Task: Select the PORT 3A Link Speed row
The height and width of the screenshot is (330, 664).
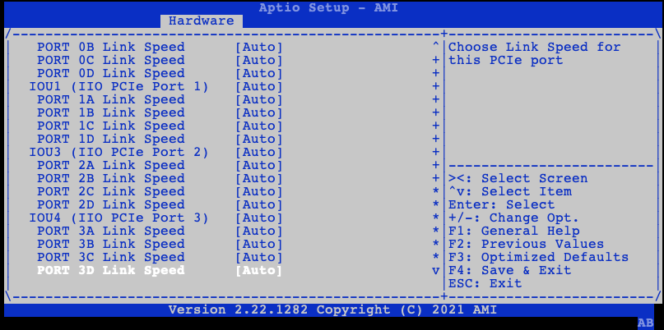Action: pos(160,231)
